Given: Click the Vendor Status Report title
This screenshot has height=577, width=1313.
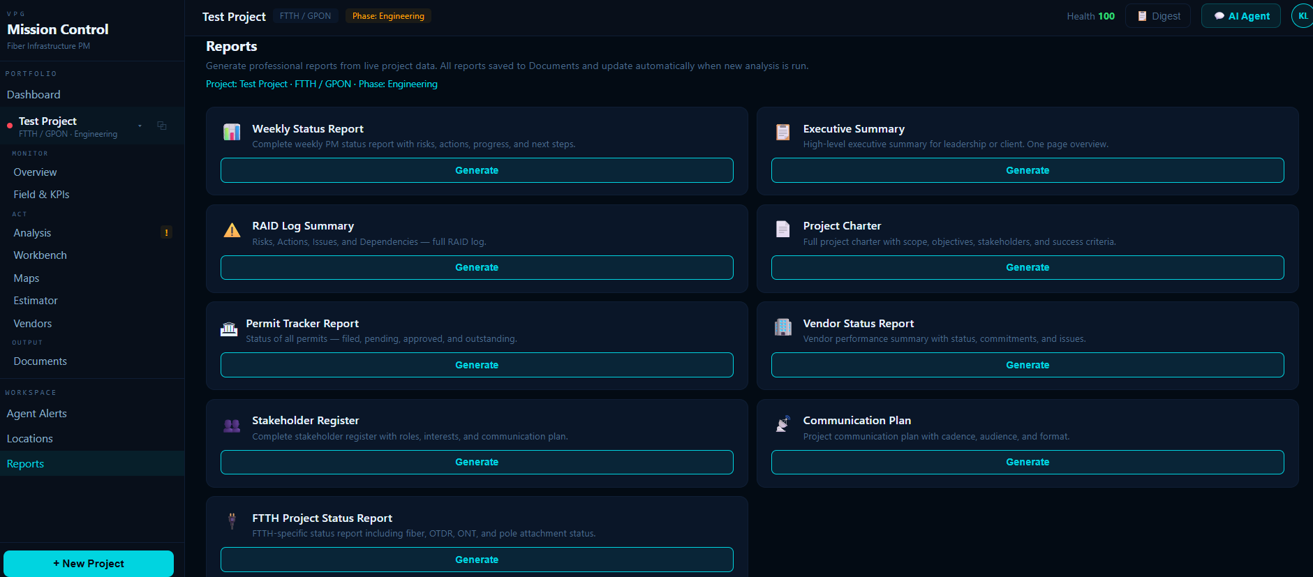Looking at the screenshot, I should [859, 324].
